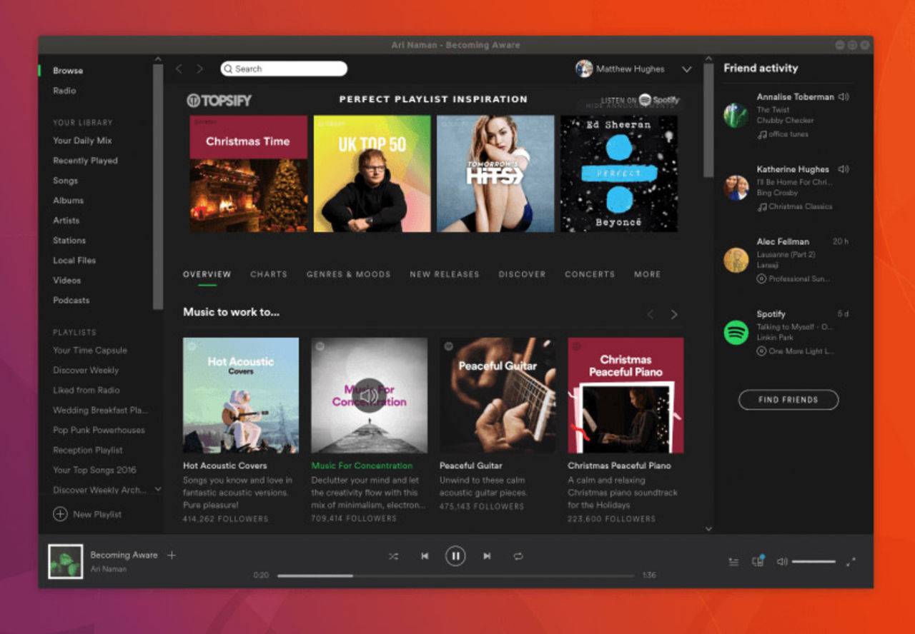Switch to the Charts tab
This screenshot has height=634, width=915.
pyautogui.click(x=269, y=274)
